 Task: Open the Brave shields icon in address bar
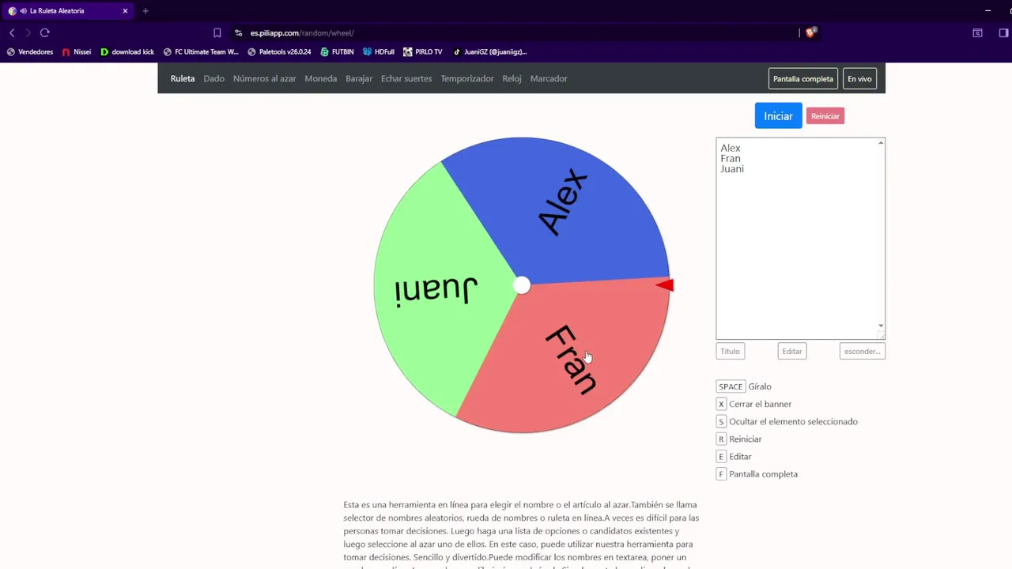click(810, 32)
